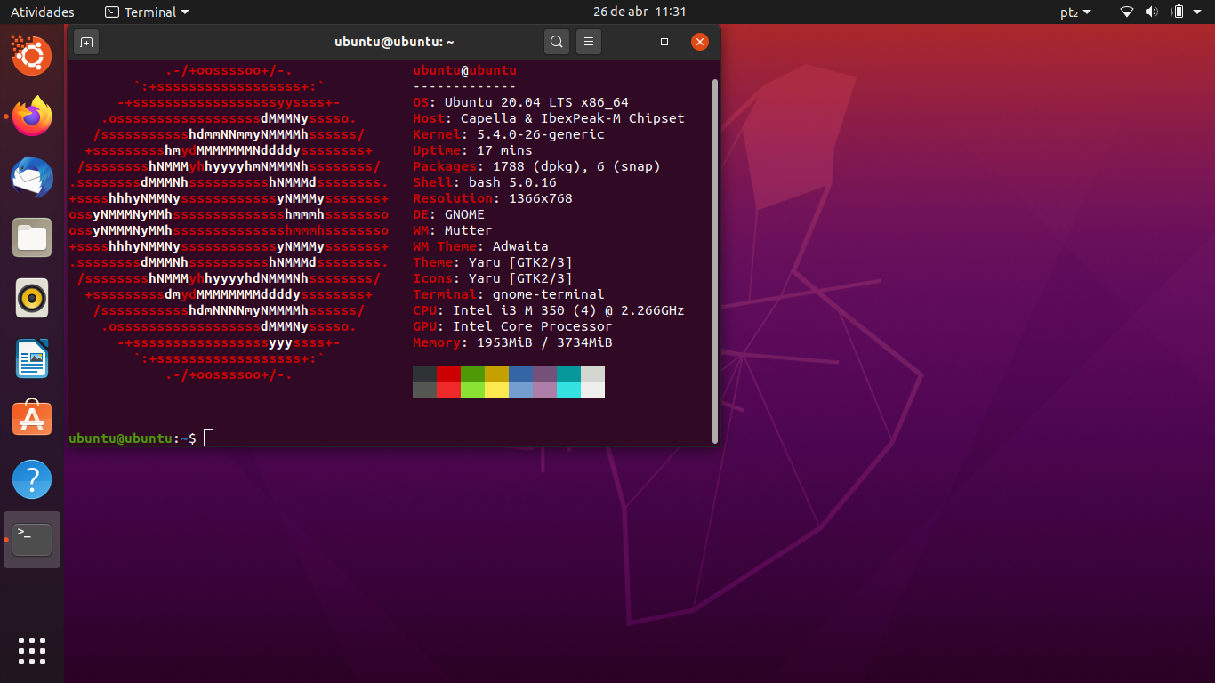The height and width of the screenshot is (683, 1215).
Task: Open the Help question mark icon
Action: pyautogui.click(x=32, y=479)
